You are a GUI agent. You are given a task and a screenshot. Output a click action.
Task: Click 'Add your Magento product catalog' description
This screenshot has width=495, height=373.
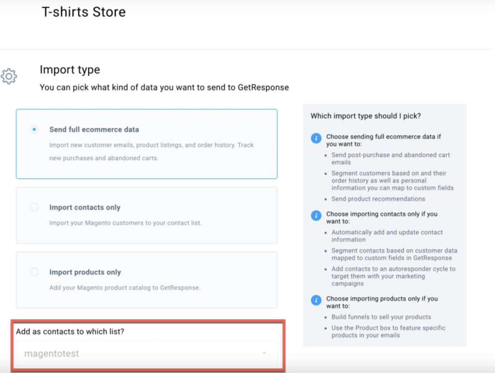point(125,288)
